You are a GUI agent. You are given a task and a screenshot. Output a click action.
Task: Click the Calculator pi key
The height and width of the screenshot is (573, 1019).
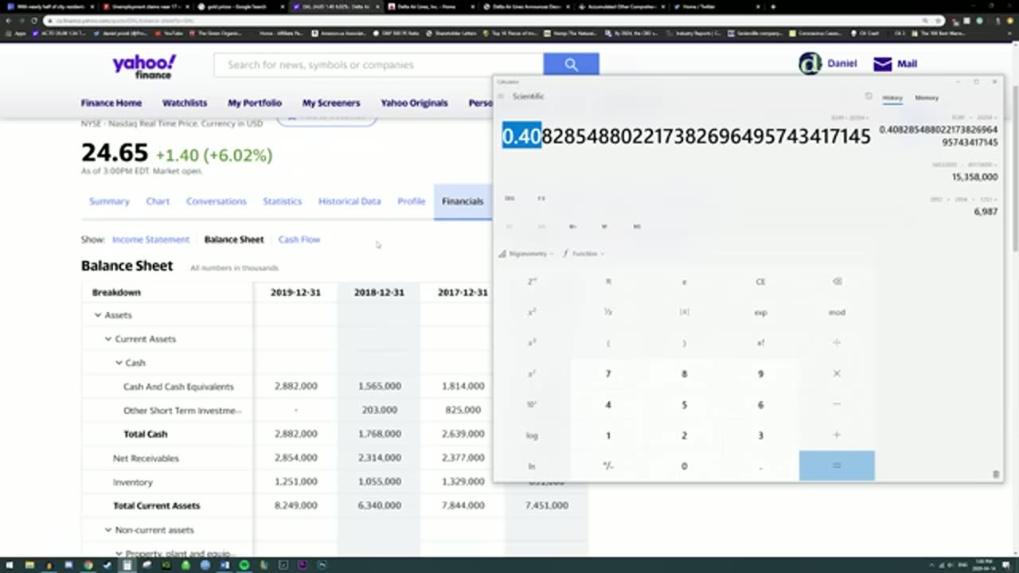[x=608, y=282]
